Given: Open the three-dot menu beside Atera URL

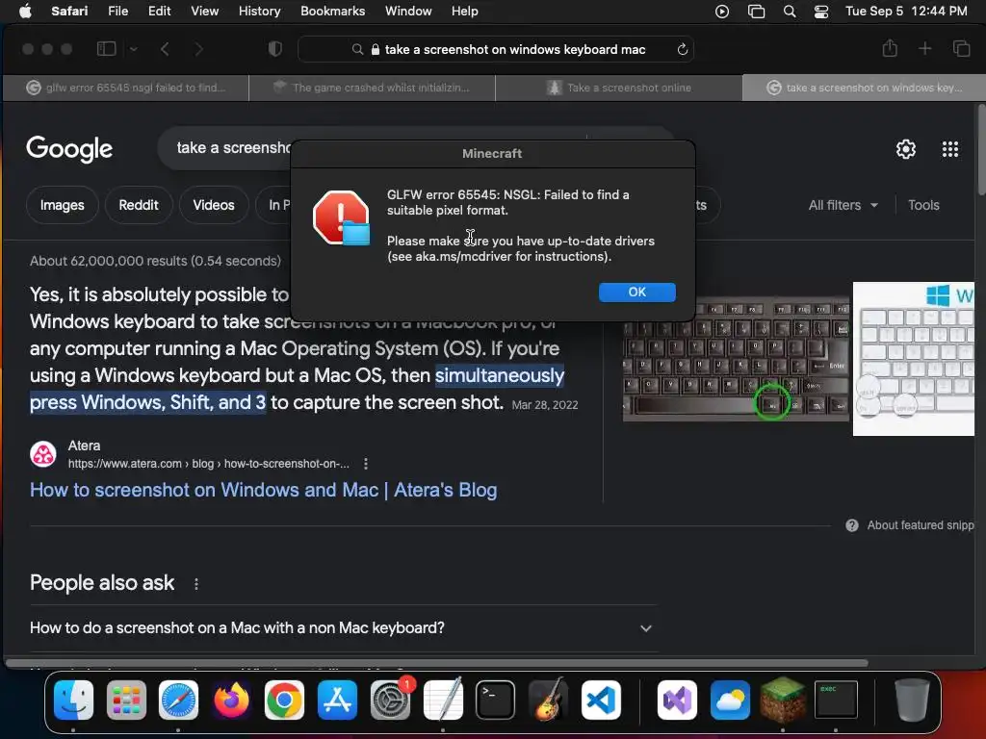Looking at the screenshot, I should (x=365, y=464).
